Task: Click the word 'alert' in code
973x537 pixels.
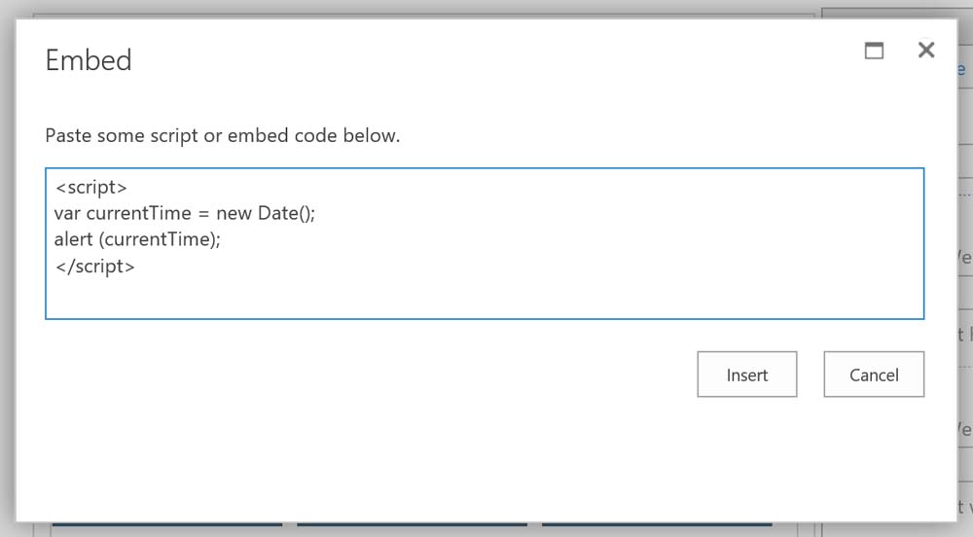Action: [x=74, y=239]
